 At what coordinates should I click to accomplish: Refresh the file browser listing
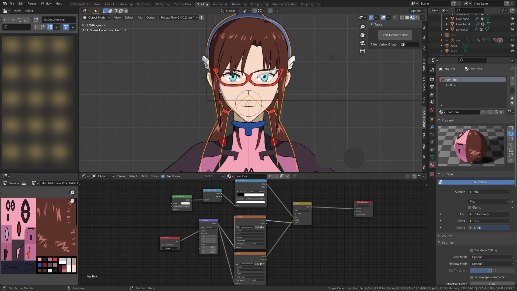point(26,20)
